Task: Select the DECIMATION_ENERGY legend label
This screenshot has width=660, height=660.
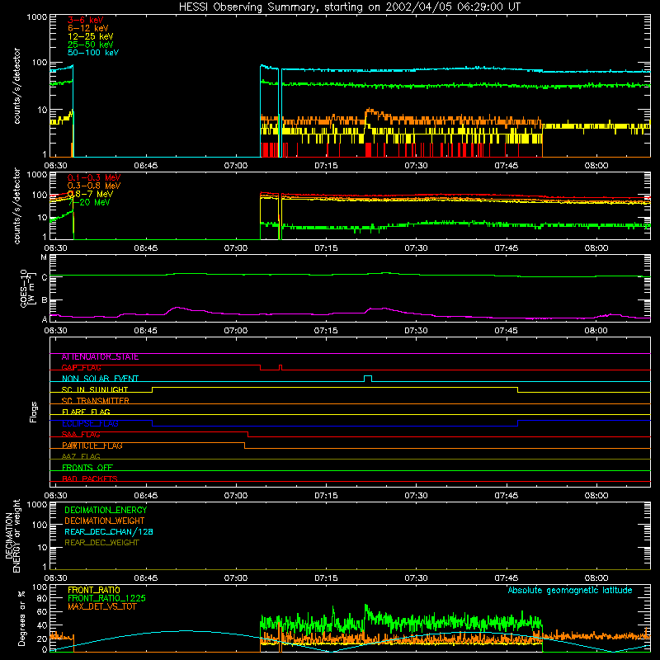Action: (x=106, y=510)
